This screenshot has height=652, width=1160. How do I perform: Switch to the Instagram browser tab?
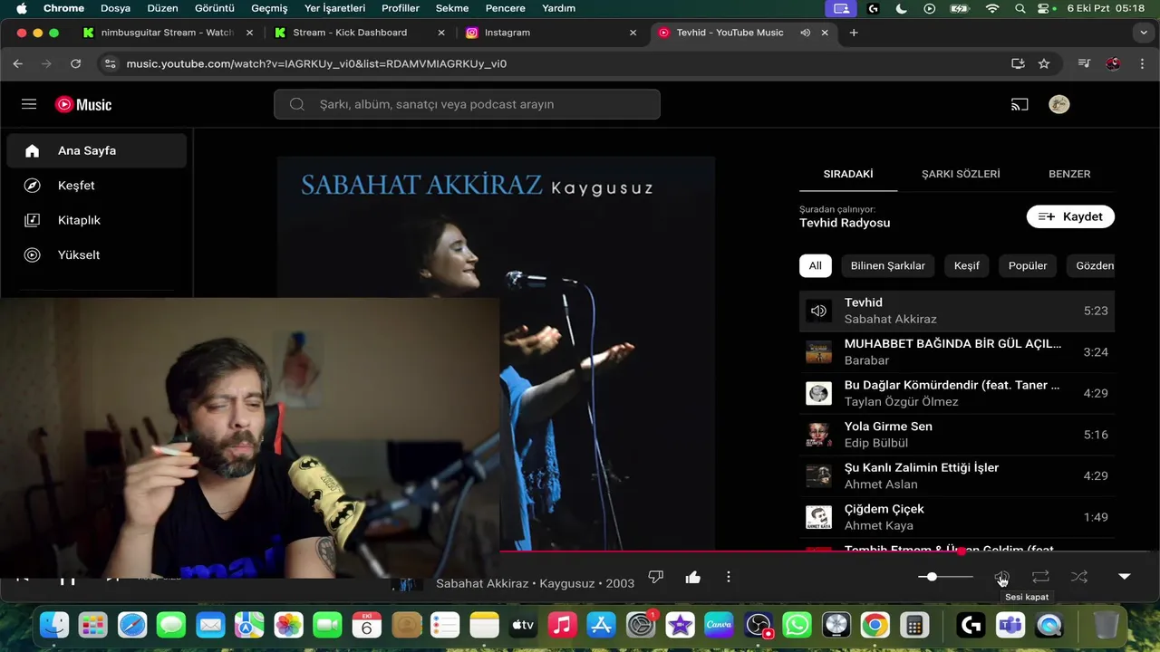pos(551,33)
